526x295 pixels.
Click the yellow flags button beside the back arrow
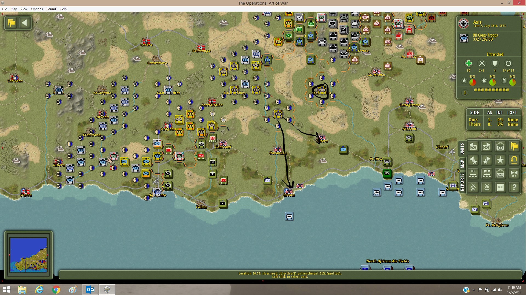coord(12,23)
